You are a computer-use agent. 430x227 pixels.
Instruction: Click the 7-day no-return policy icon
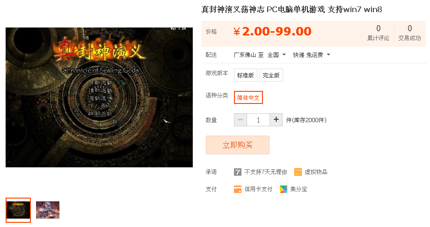(238, 172)
